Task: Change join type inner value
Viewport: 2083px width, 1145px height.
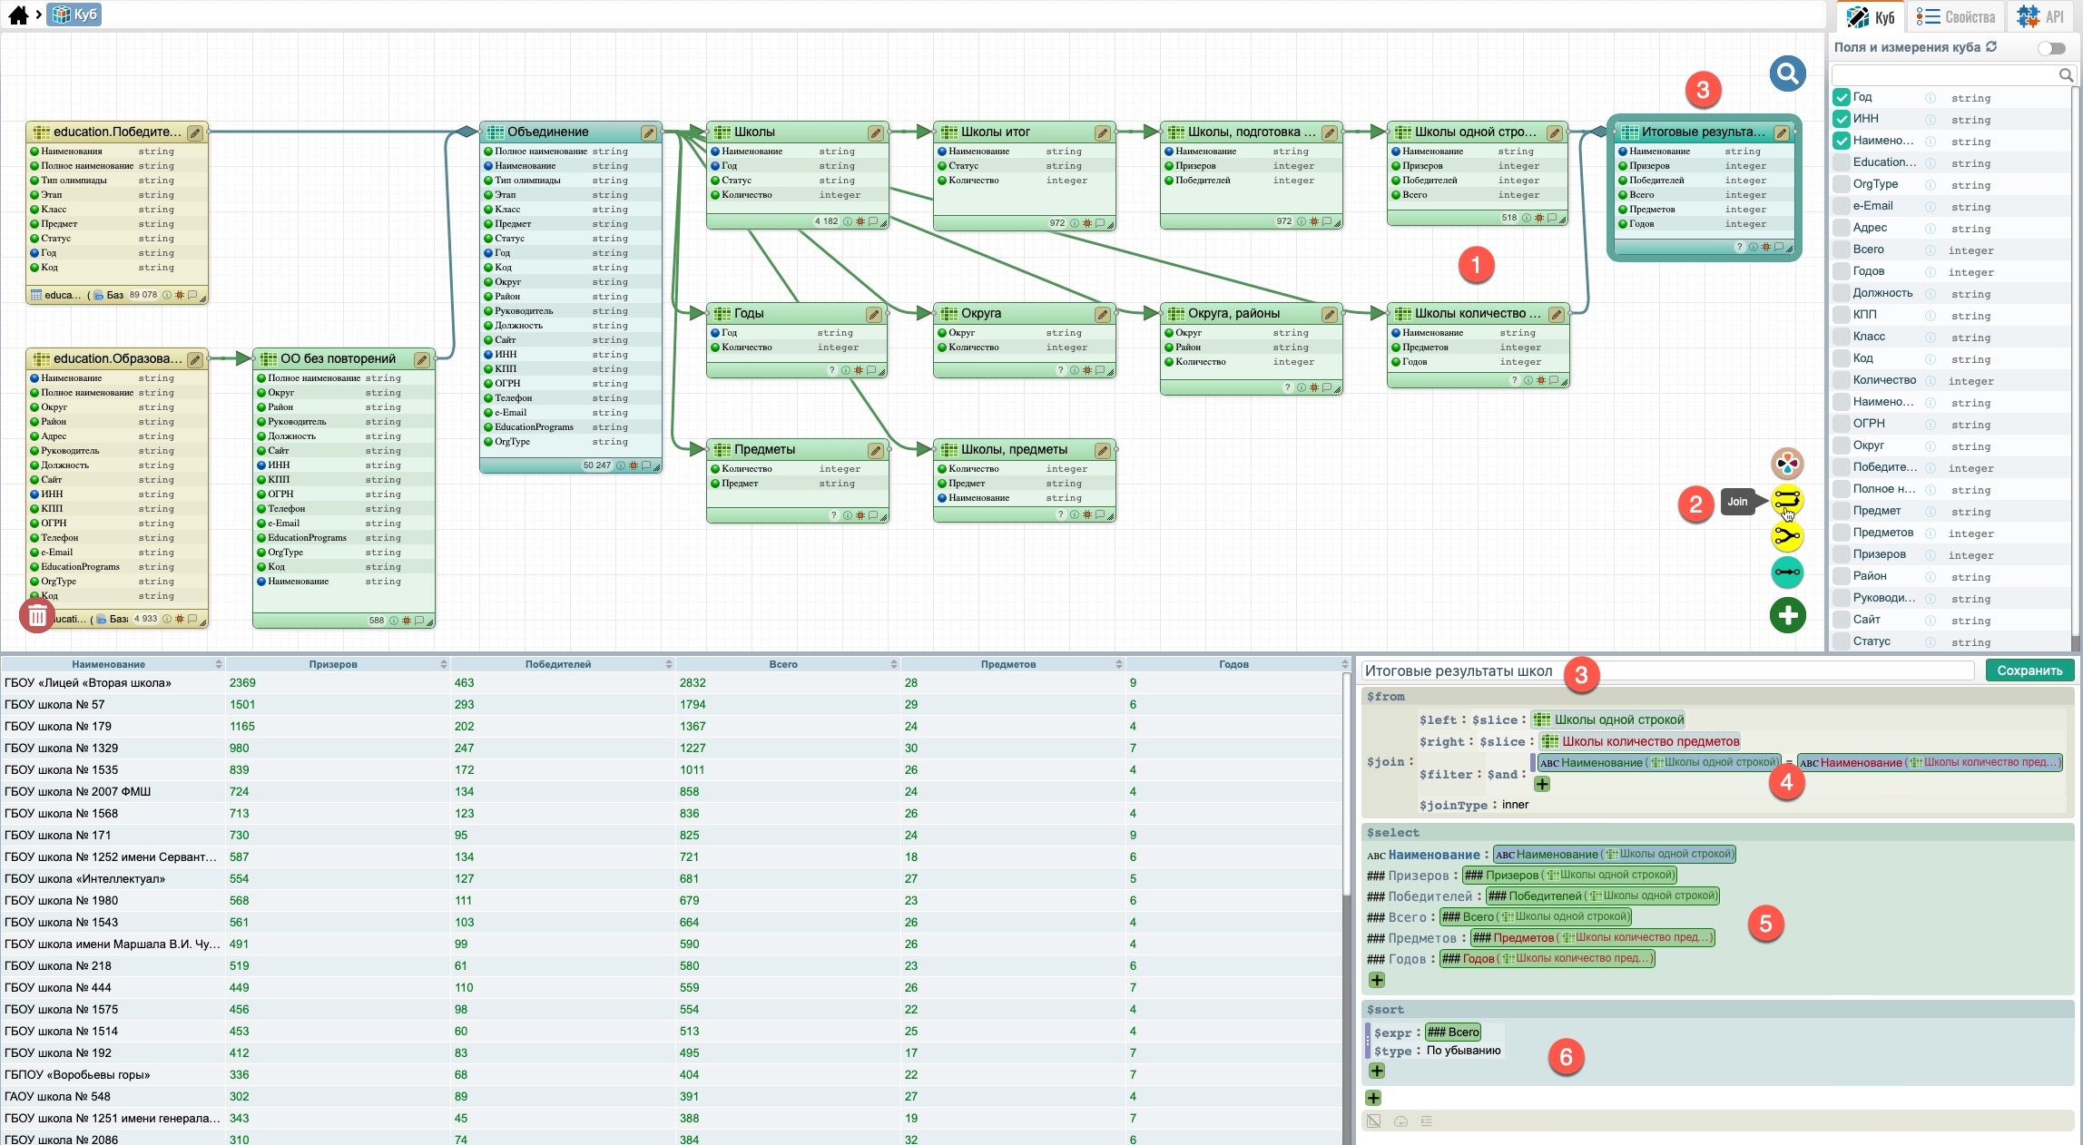Action: [x=1515, y=805]
